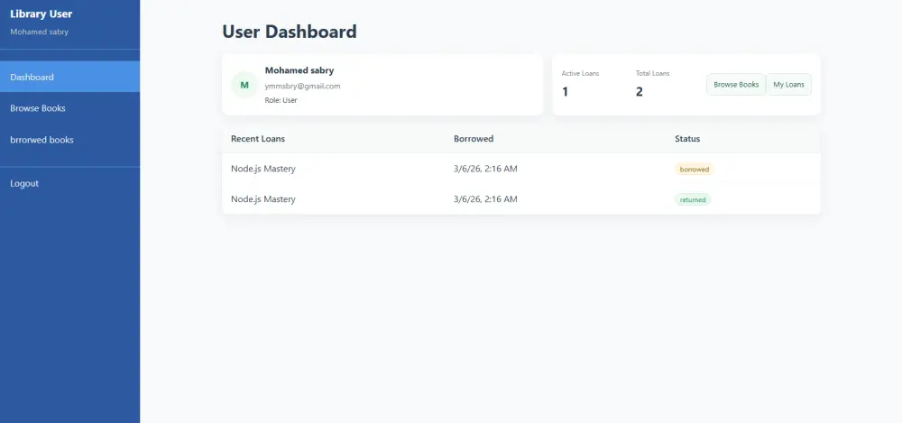Click the Total Loans label
Screen dimensions: 902x423
pos(652,73)
